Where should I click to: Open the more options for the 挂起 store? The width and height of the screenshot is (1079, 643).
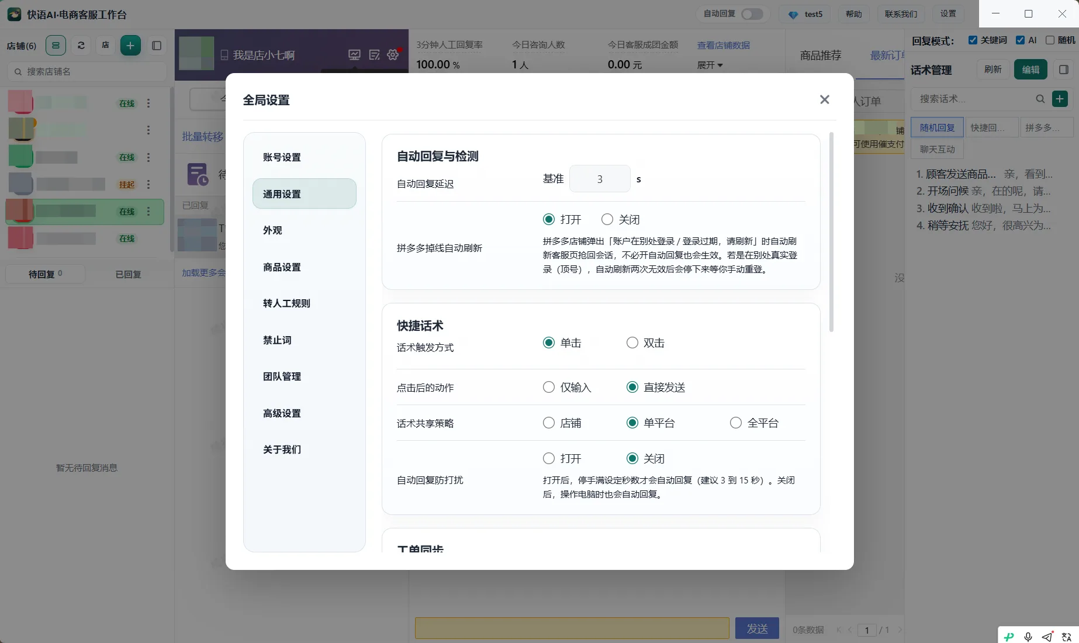148,184
